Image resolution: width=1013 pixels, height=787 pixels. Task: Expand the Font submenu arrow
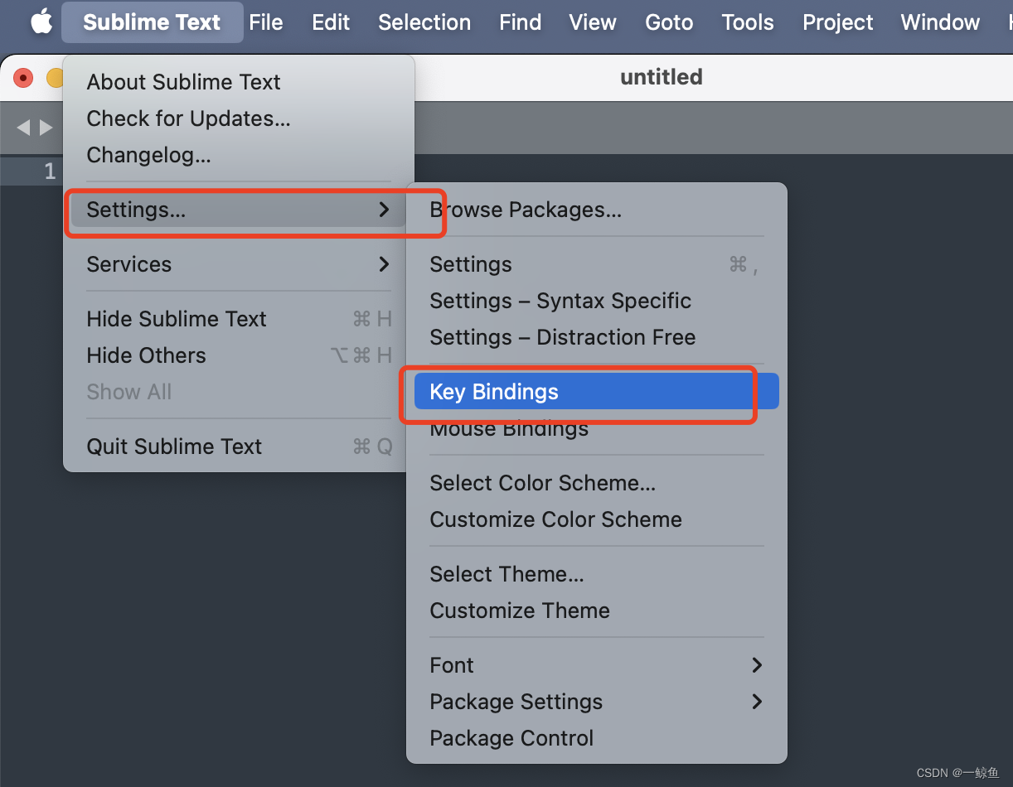[x=756, y=665]
